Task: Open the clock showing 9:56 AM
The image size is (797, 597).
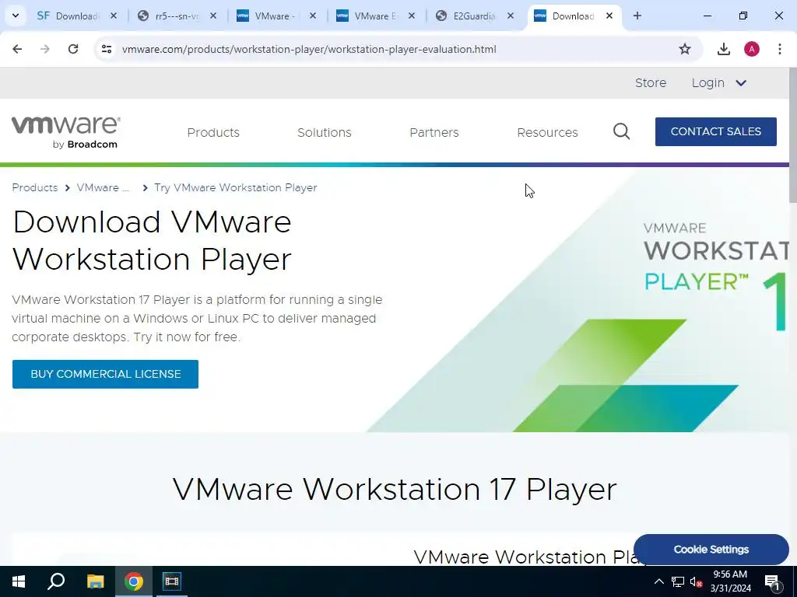Action: 730,581
